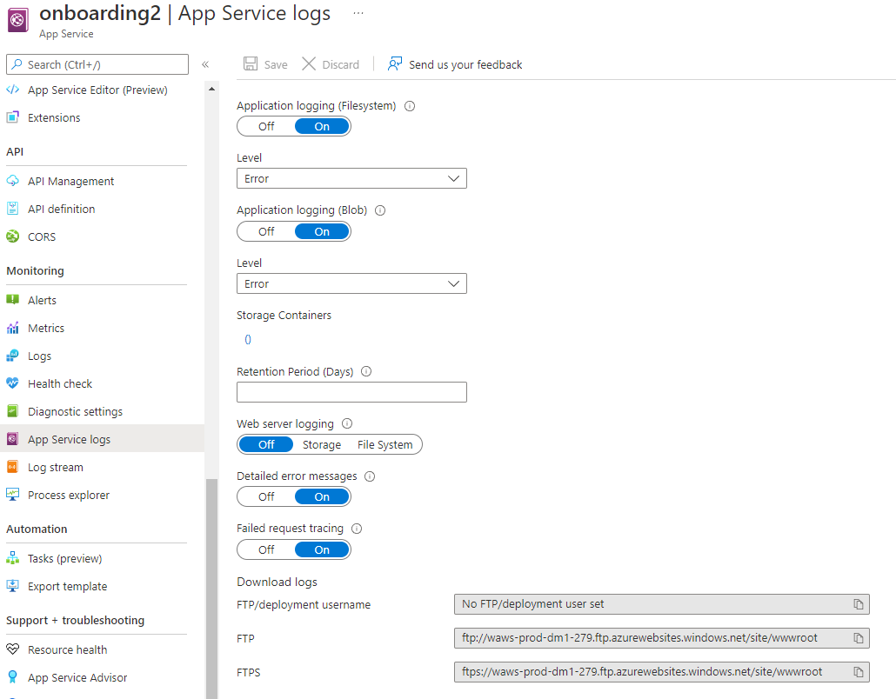Image resolution: width=896 pixels, height=699 pixels.
Task: Click the App Service Advisor ribbon icon
Action: pyautogui.click(x=12, y=677)
